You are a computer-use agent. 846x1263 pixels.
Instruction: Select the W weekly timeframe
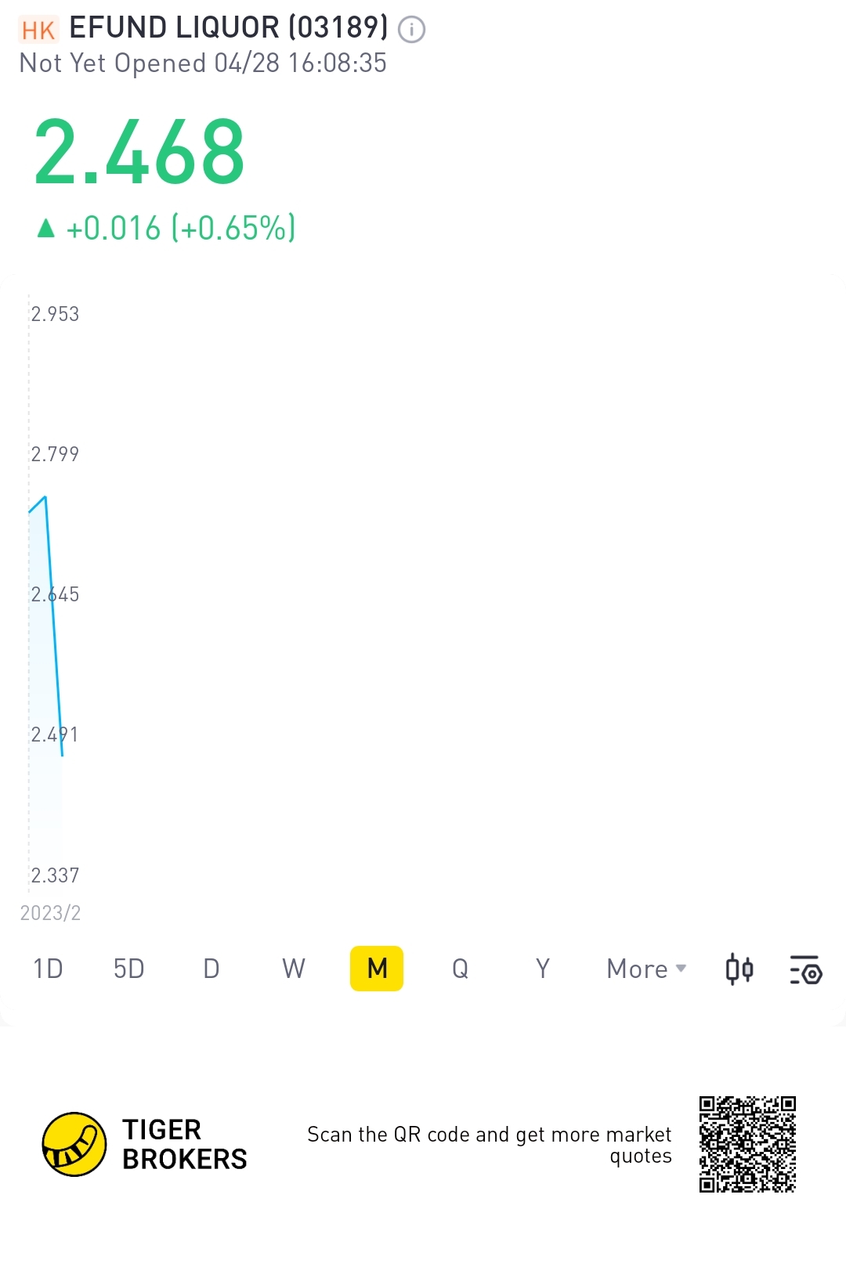(x=294, y=969)
